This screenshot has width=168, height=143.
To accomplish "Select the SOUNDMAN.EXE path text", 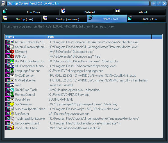I will (61, 99).
